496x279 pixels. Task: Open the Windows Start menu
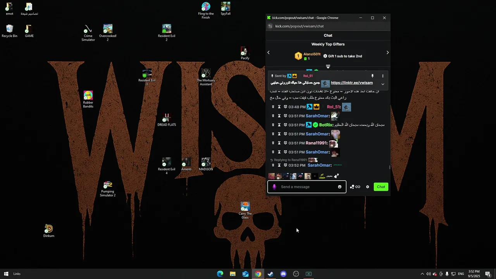[x=6, y=274]
